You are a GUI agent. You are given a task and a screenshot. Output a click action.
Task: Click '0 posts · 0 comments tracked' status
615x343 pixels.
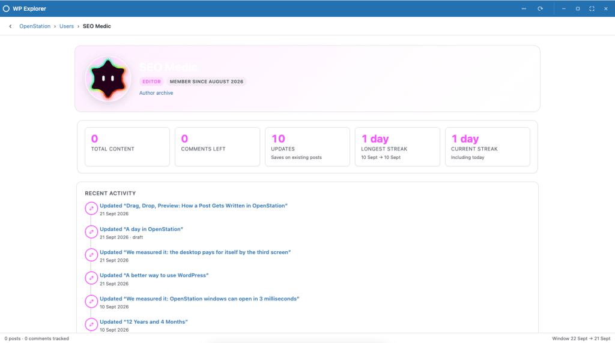37,339
